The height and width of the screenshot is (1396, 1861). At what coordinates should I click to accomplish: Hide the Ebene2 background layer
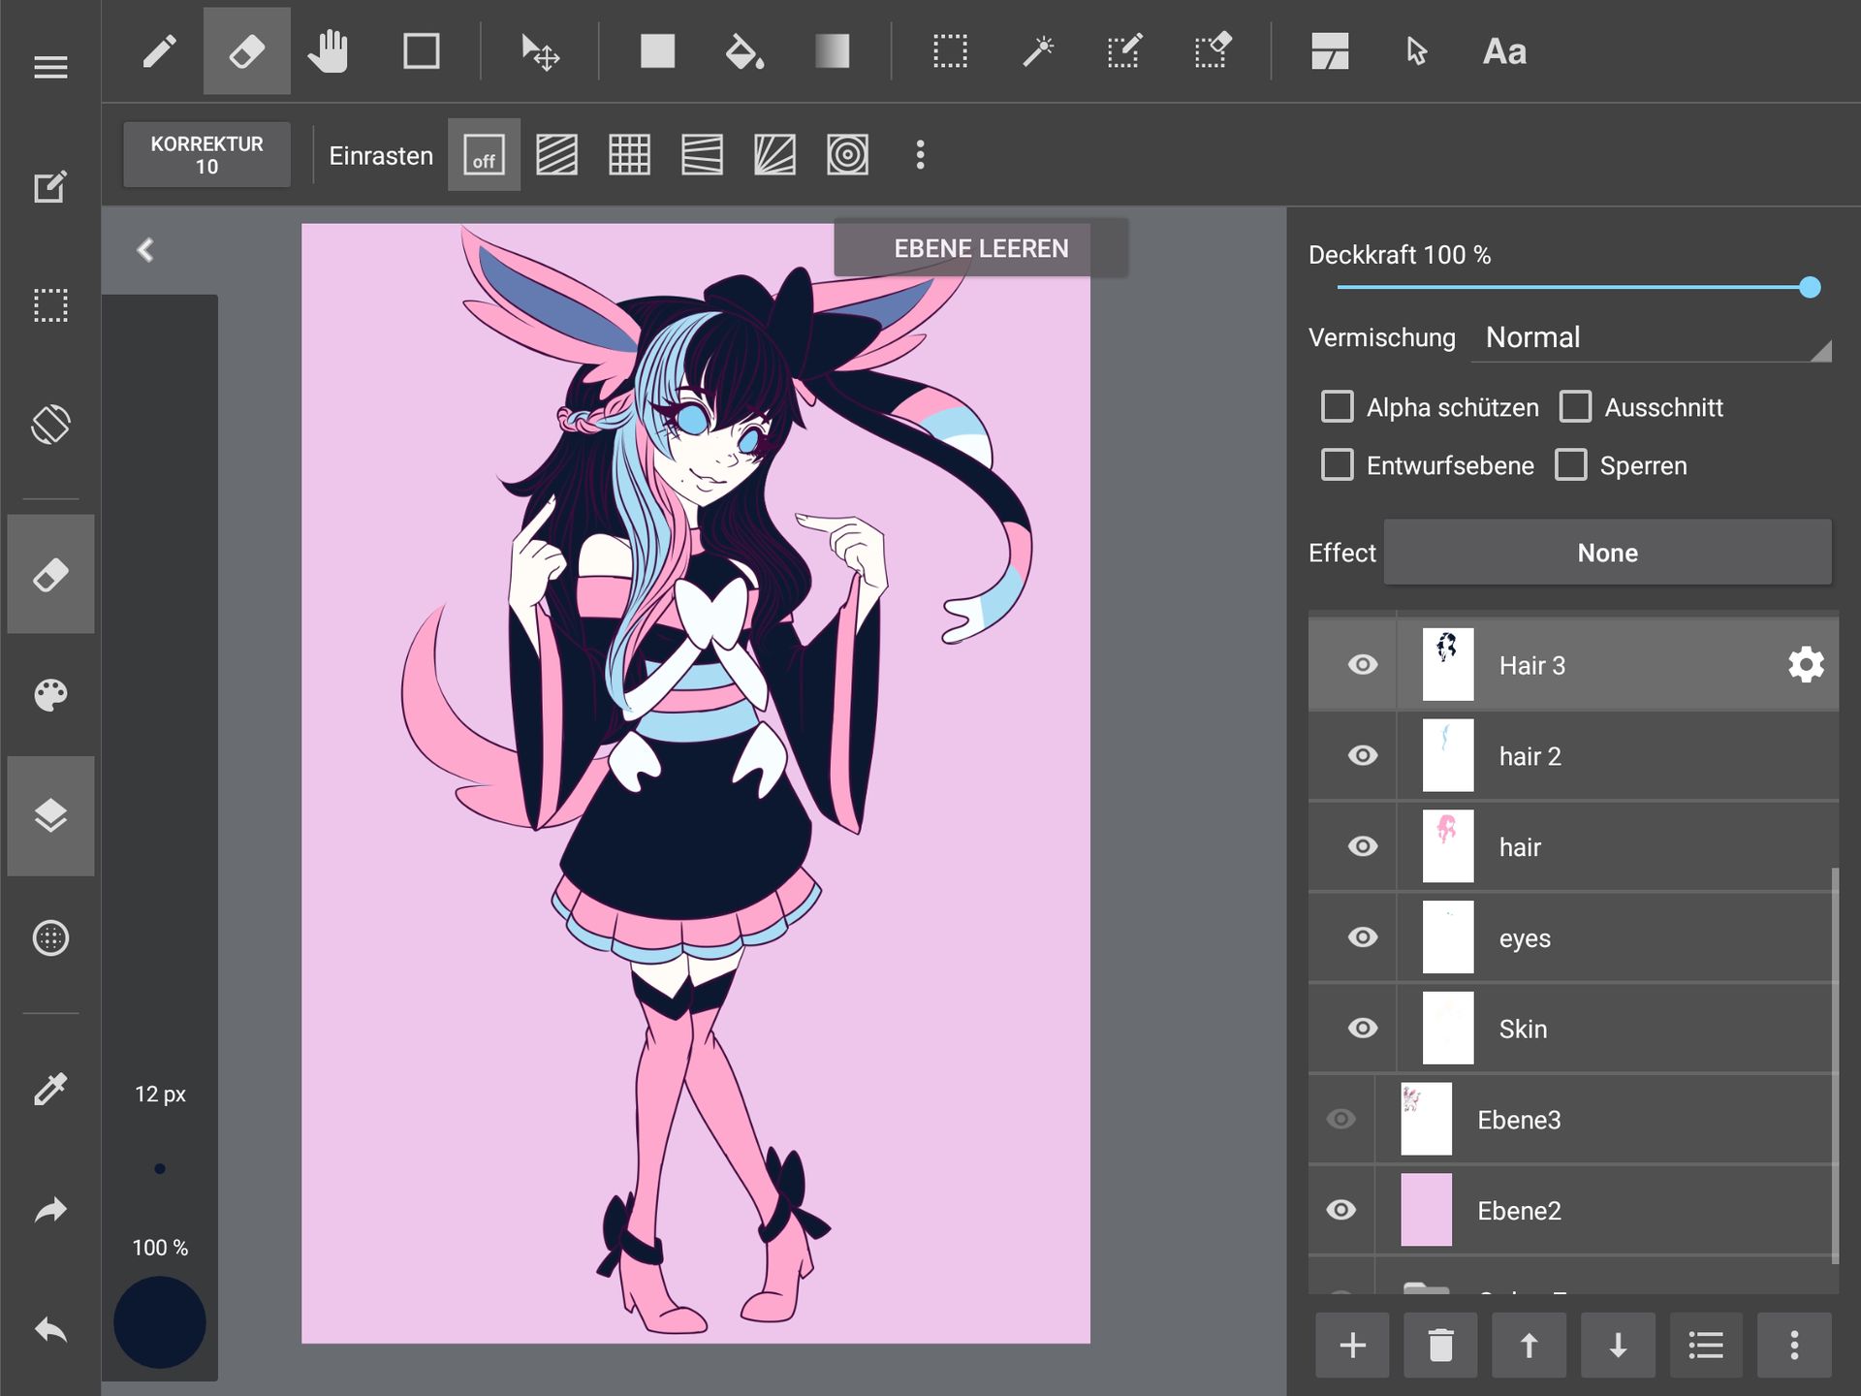[x=1341, y=1210]
